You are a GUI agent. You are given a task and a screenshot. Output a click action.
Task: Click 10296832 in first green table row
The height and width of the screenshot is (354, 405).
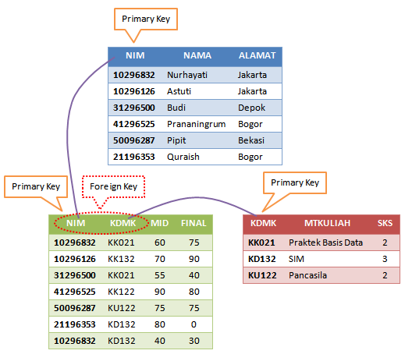pos(75,242)
